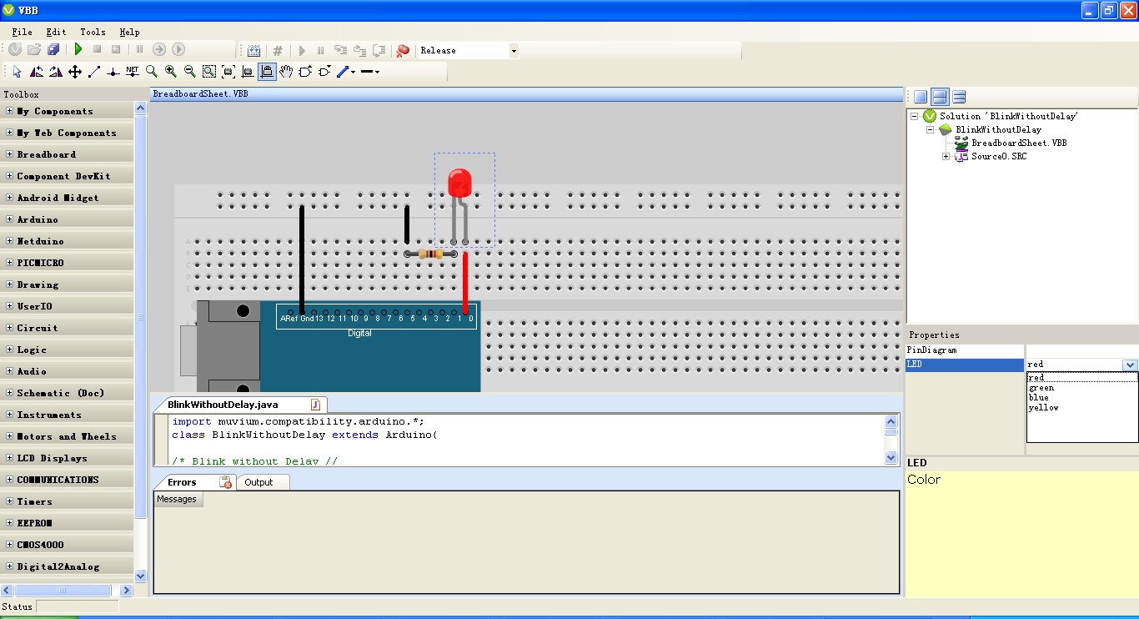Click the Save All disks icon
The image size is (1139, 619).
[x=53, y=50]
